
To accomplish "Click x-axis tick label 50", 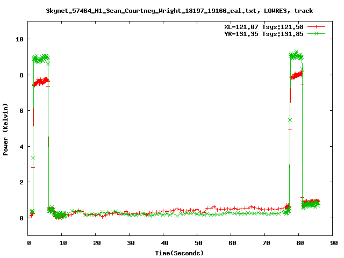I will click(x=198, y=243).
